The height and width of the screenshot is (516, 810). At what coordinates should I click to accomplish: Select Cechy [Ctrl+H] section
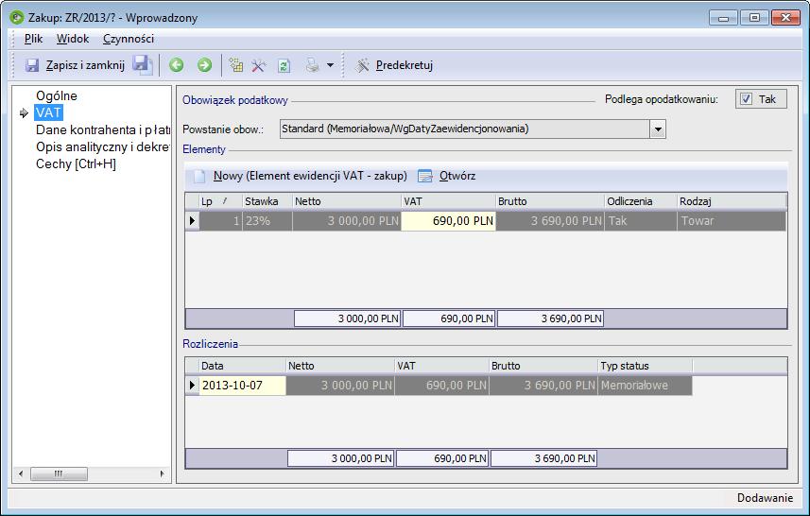(76, 163)
